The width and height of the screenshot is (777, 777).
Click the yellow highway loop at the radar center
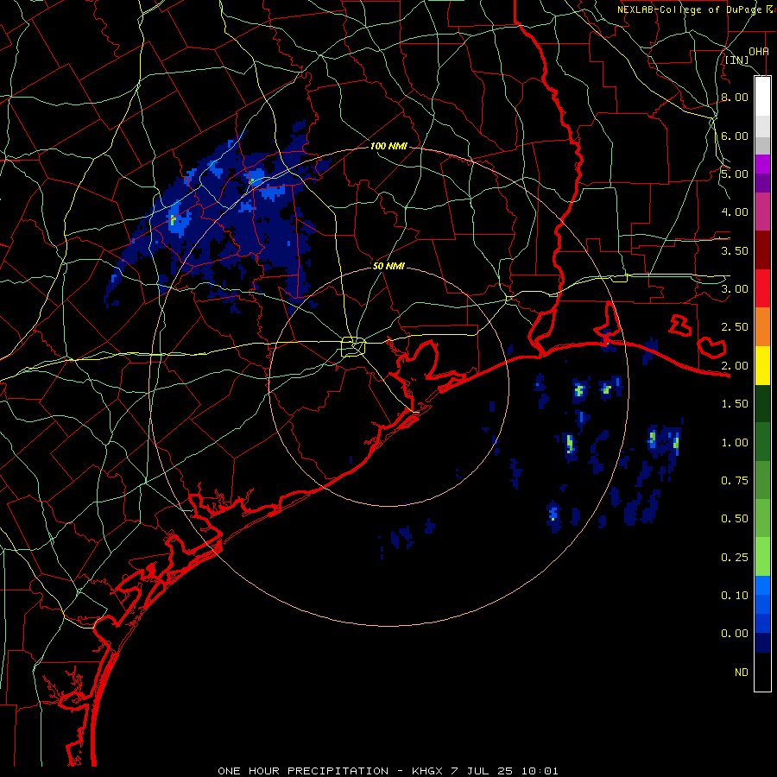pyautogui.click(x=353, y=346)
